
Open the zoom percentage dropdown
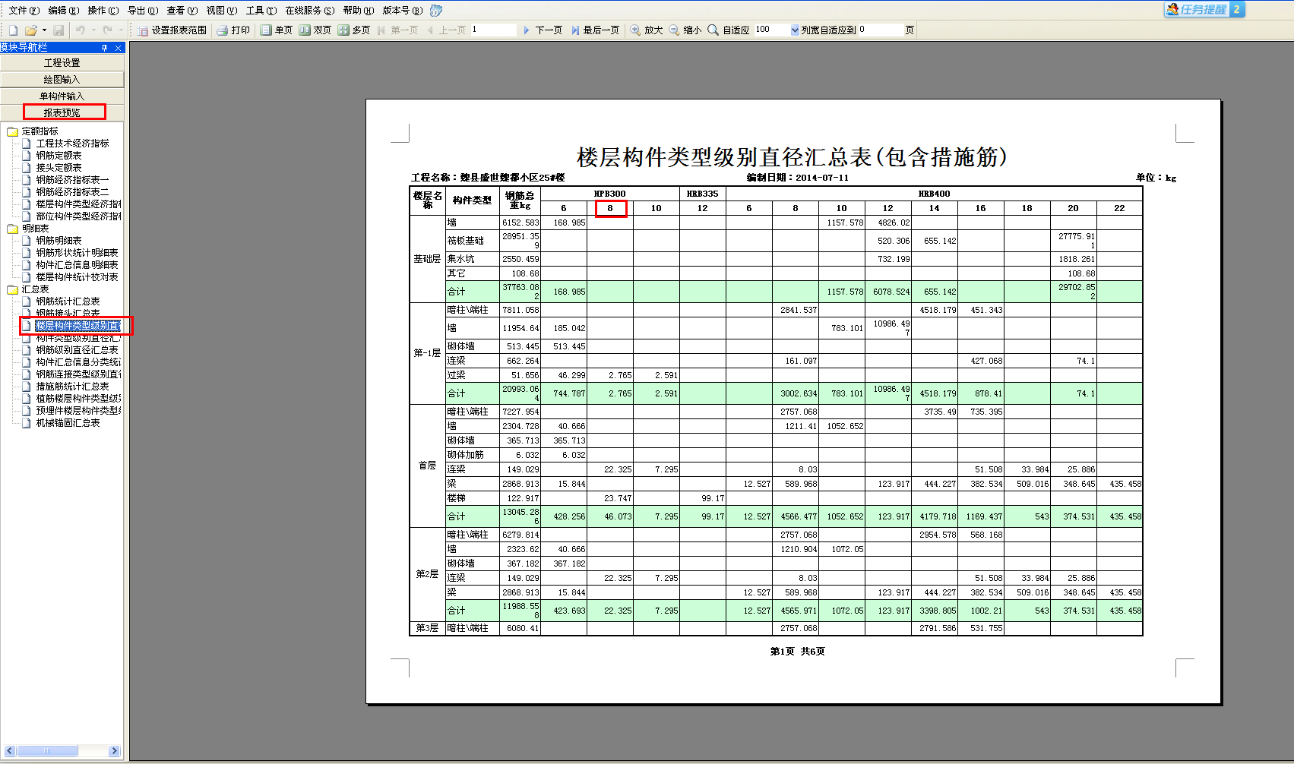795,30
